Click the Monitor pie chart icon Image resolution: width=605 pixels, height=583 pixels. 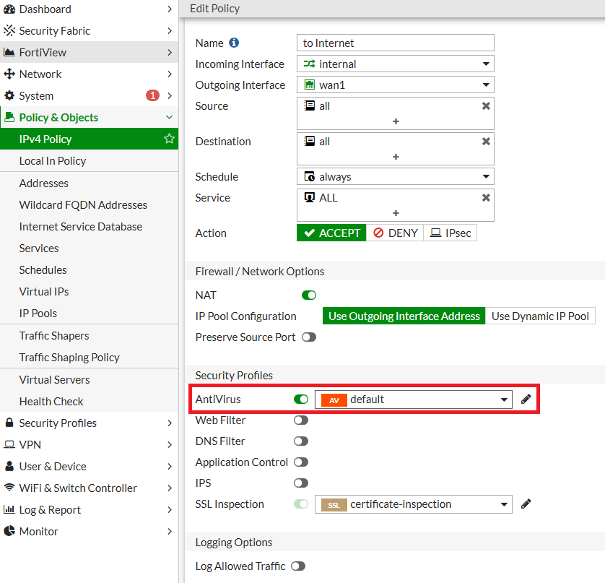click(x=9, y=531)
